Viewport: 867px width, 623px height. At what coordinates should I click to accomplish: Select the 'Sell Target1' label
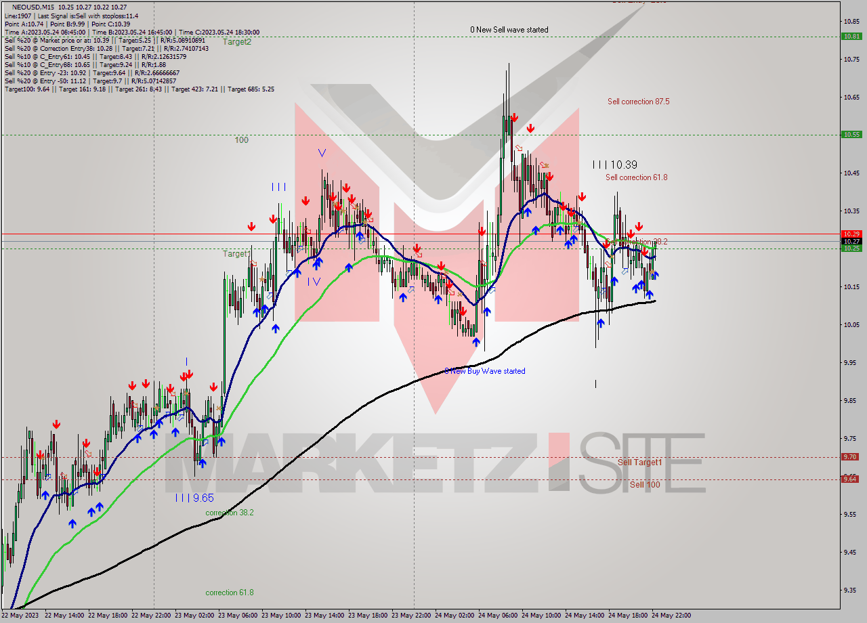(640, 463)
